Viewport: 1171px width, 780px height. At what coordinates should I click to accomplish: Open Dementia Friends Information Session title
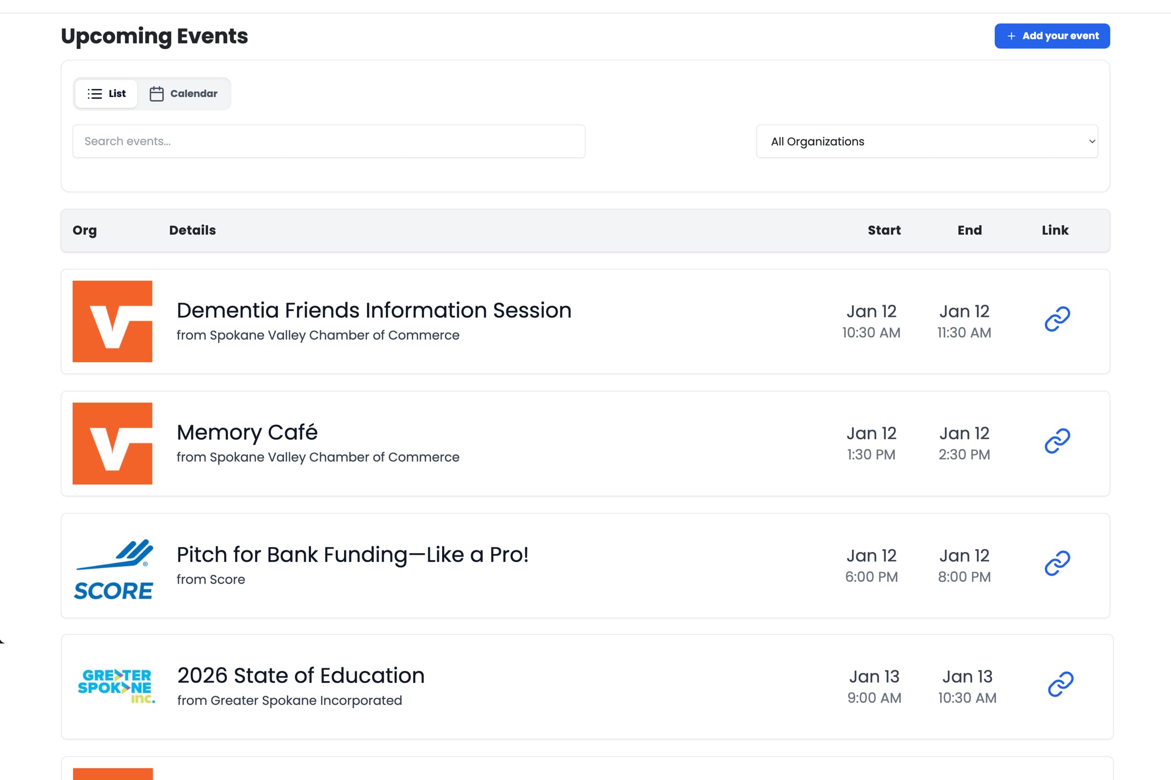374,311
